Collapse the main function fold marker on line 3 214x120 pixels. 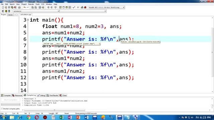click(28, 20)
